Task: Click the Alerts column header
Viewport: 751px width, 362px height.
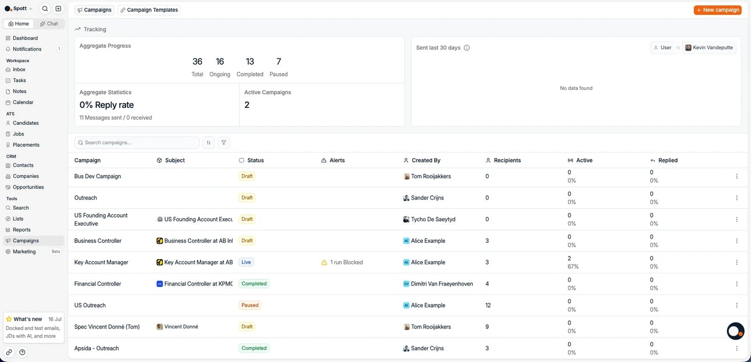Action: coord(333,160)
